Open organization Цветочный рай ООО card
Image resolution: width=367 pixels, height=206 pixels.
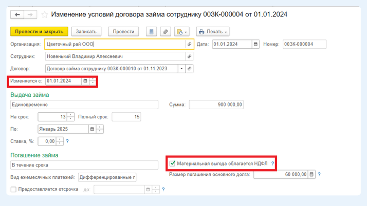point(189,45)
